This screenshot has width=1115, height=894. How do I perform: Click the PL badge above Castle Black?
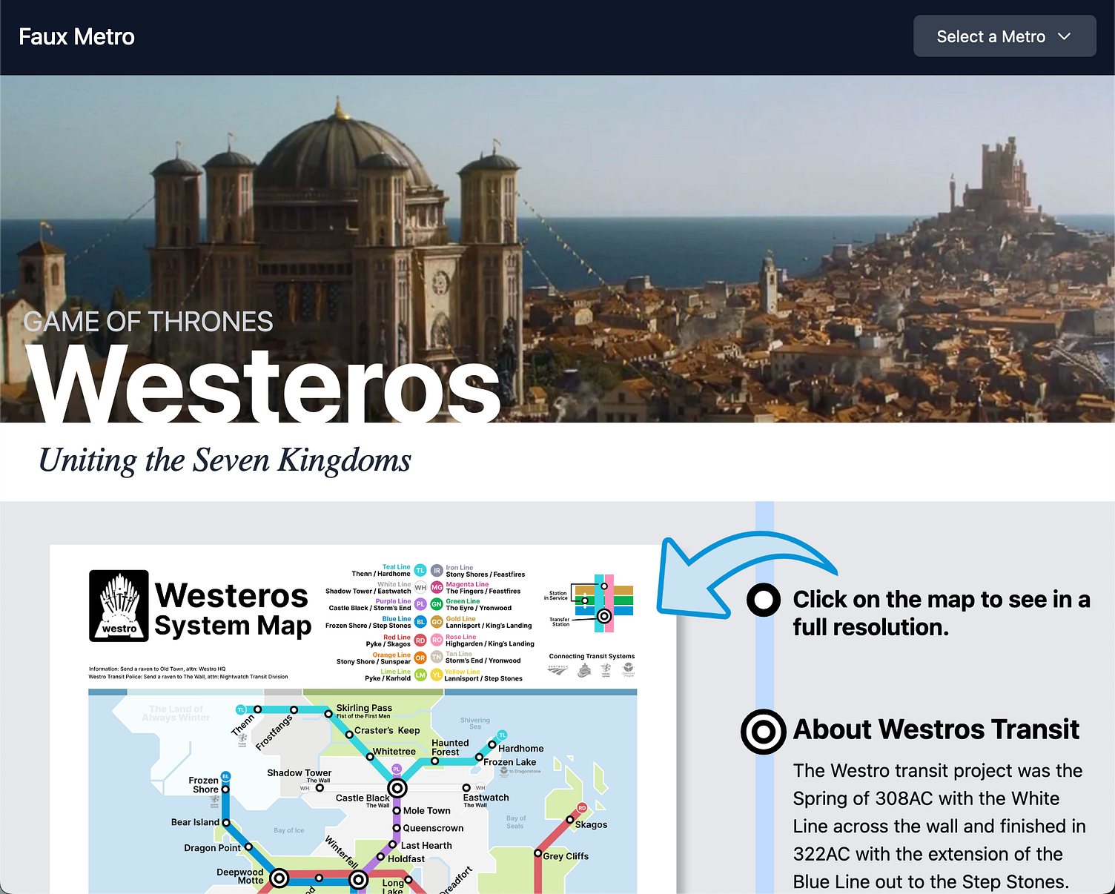(397, 769)
